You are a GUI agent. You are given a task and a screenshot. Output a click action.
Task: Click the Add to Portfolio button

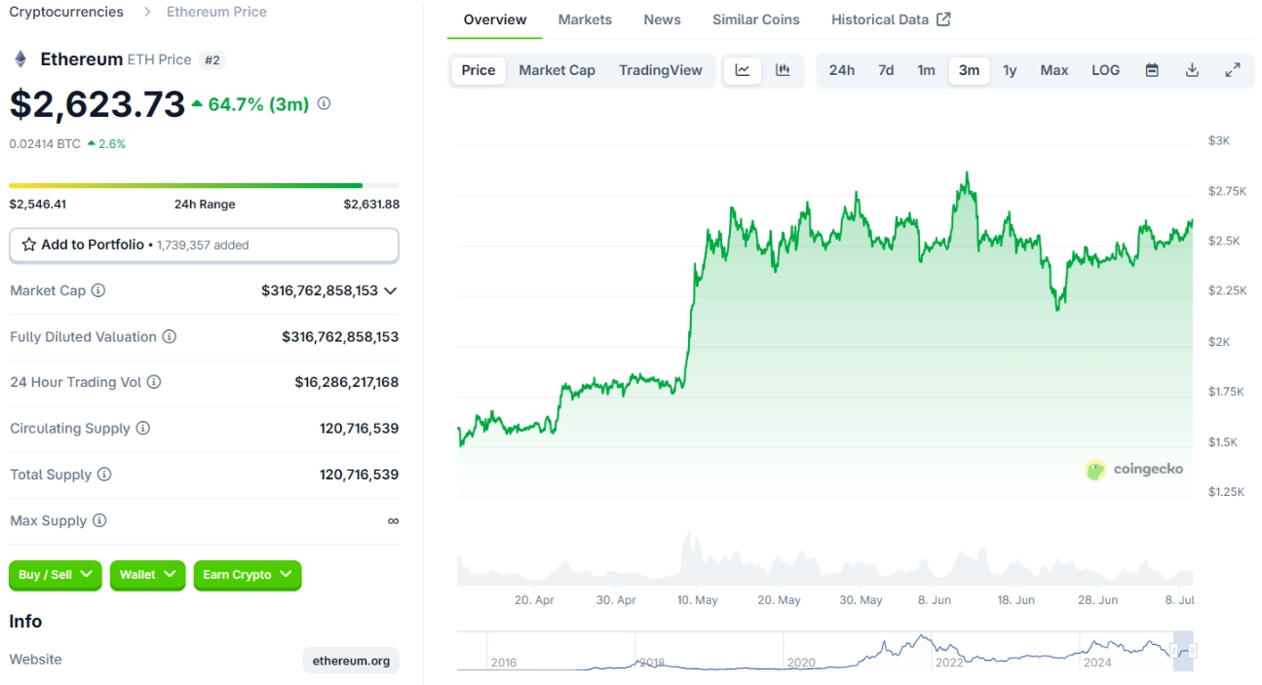click(204, 246)
